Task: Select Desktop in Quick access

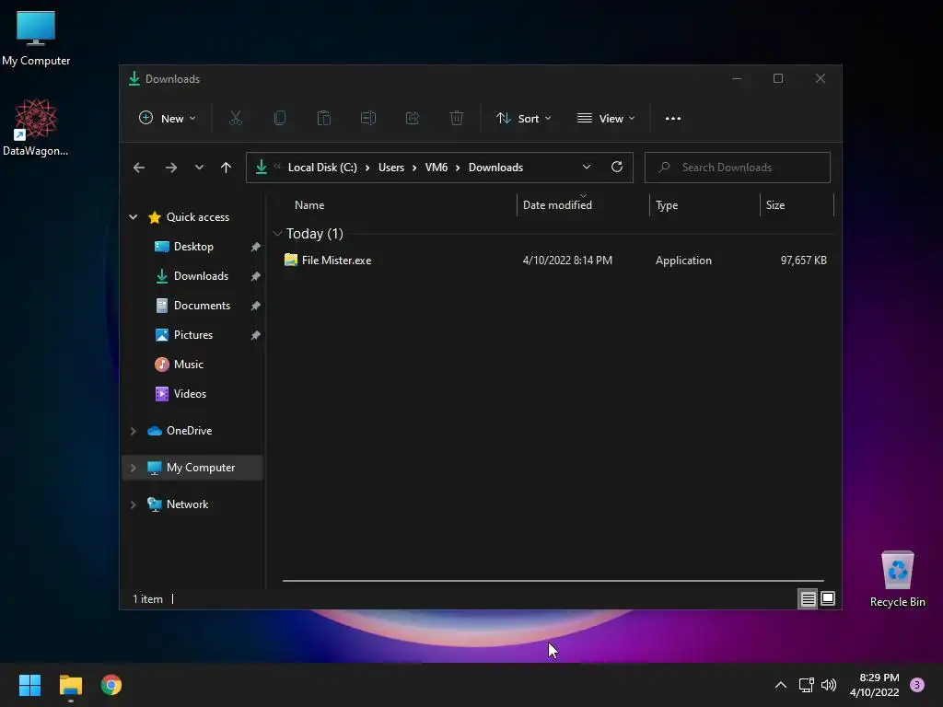Action: coord(193,247)
